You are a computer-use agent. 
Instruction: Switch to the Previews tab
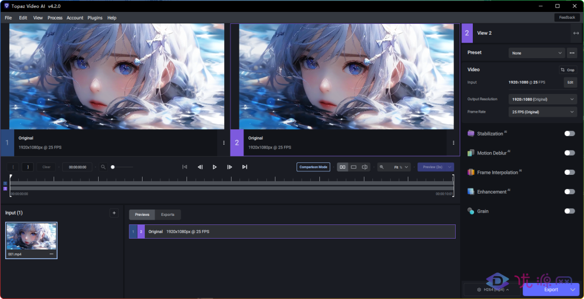point(142,215)
